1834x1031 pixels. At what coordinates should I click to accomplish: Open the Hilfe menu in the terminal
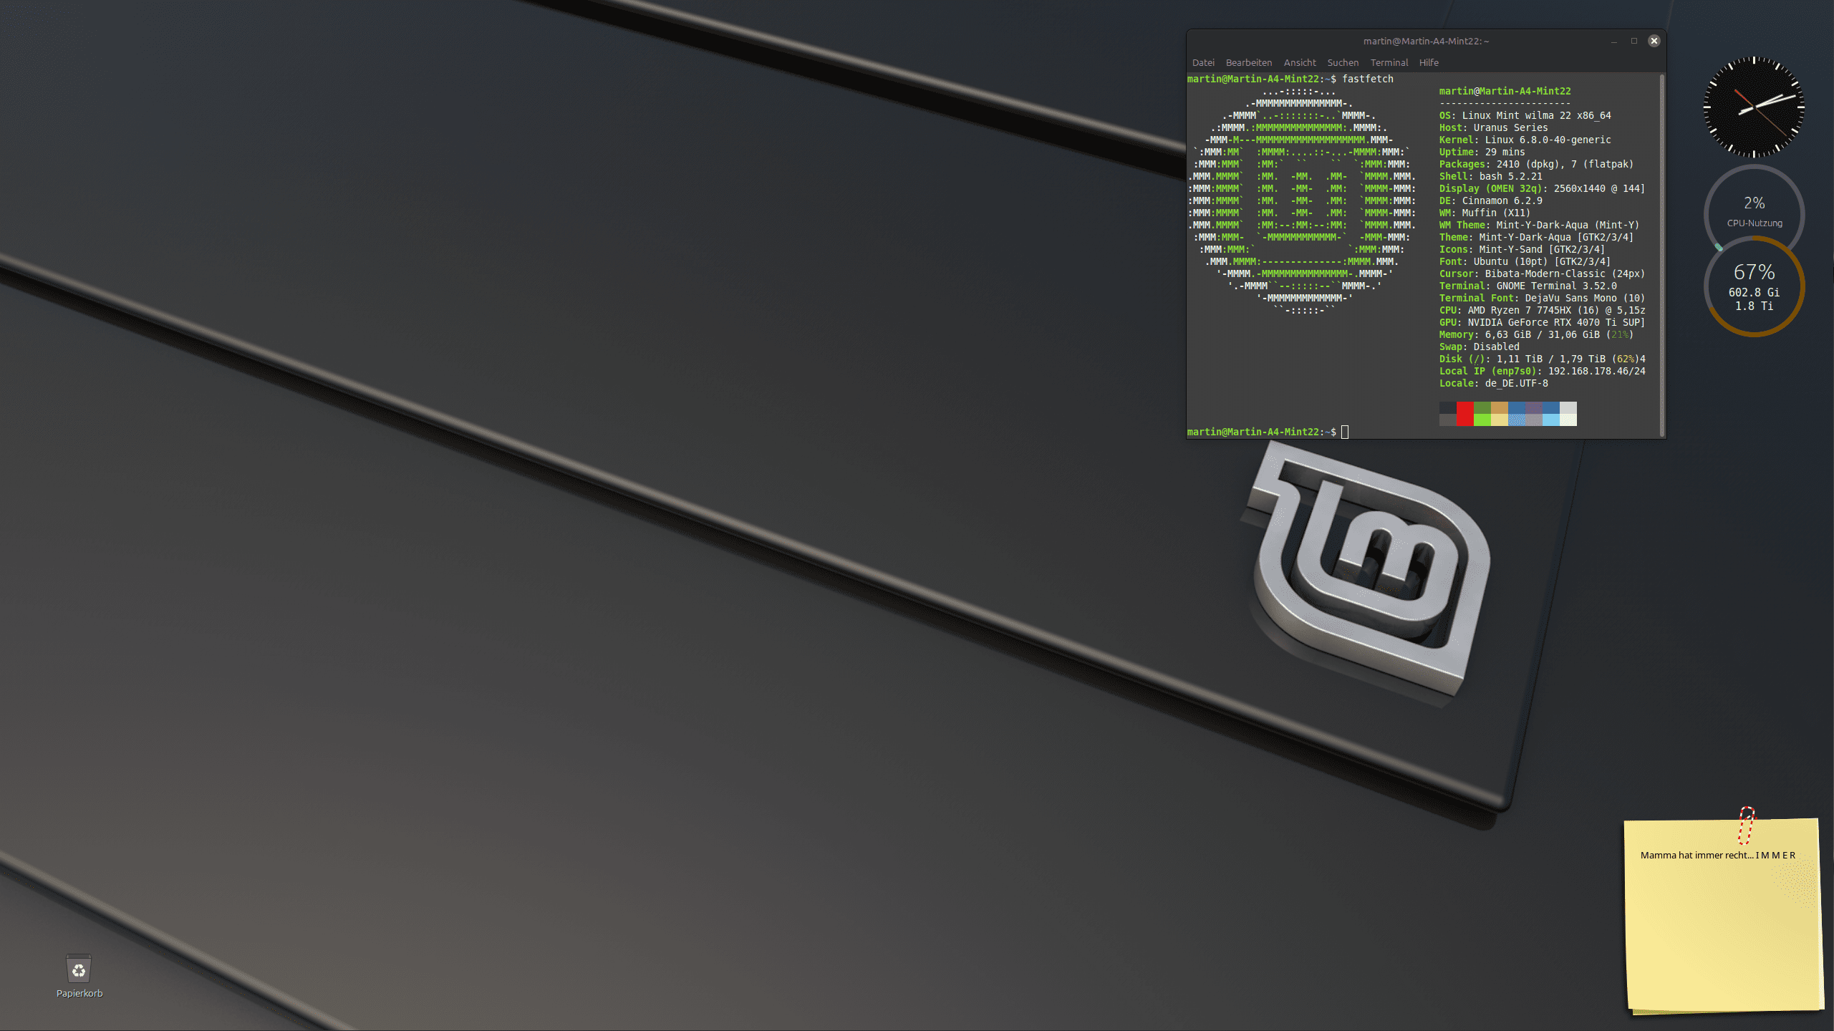pos(1429,62)
